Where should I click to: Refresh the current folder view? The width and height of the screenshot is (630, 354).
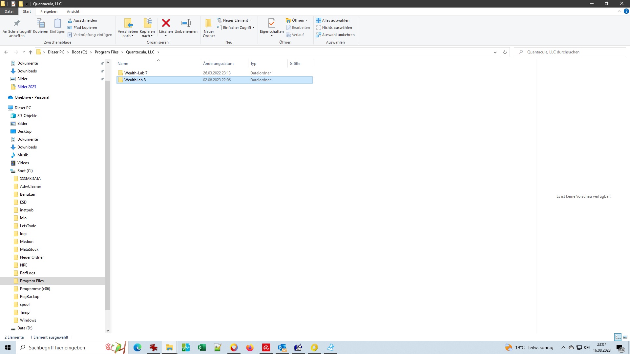(x=505, y=52)
